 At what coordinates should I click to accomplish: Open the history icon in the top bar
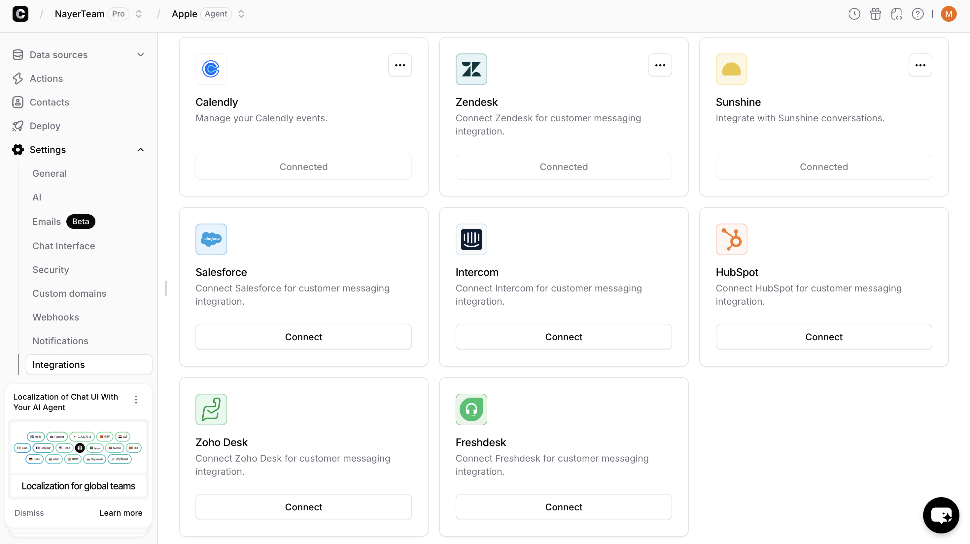tap(854, 14)
